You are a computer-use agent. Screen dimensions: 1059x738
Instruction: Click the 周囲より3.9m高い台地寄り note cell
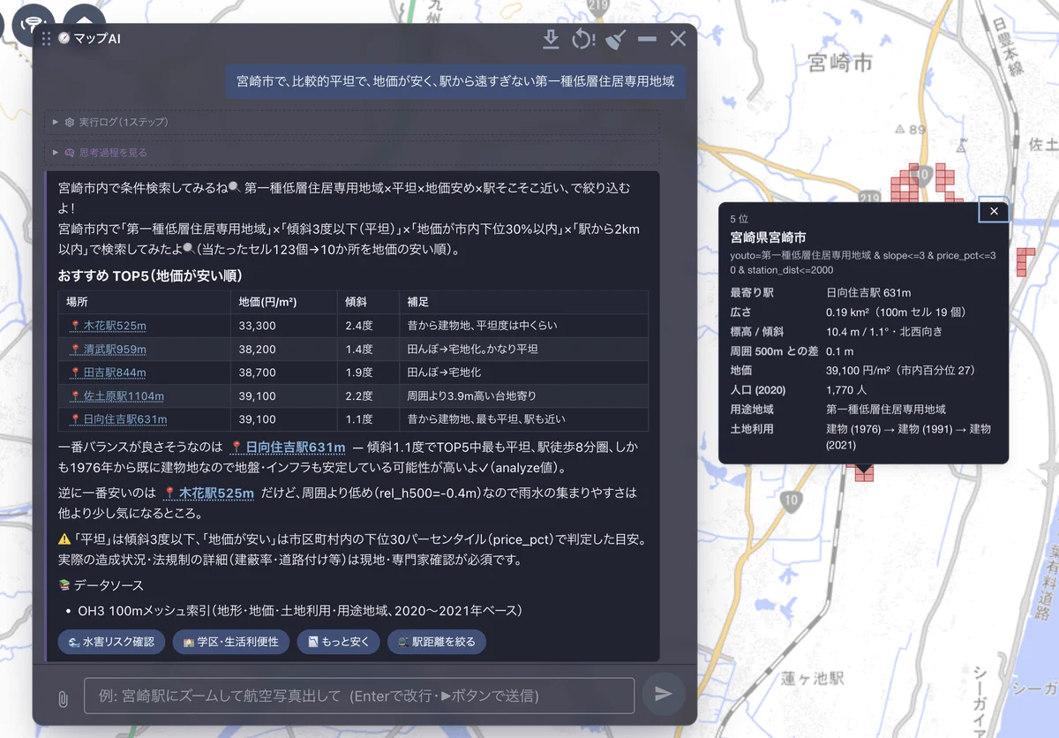coord(523,396)
